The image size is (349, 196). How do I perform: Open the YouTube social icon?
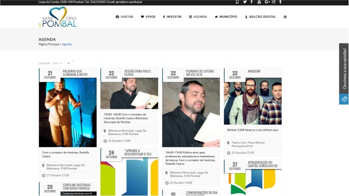[259, 2]
